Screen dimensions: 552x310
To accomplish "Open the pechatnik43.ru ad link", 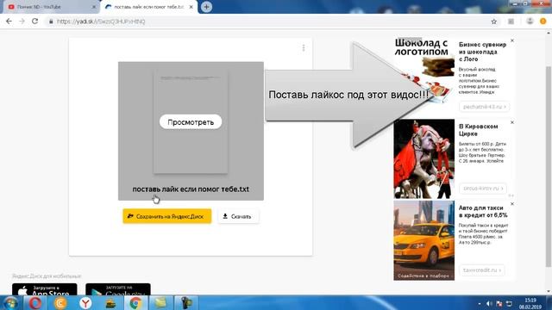I will [484, 107].
